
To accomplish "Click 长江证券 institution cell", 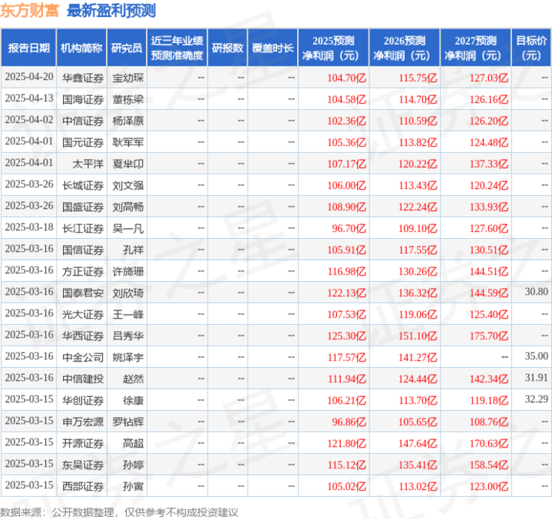I will point(83,228).
